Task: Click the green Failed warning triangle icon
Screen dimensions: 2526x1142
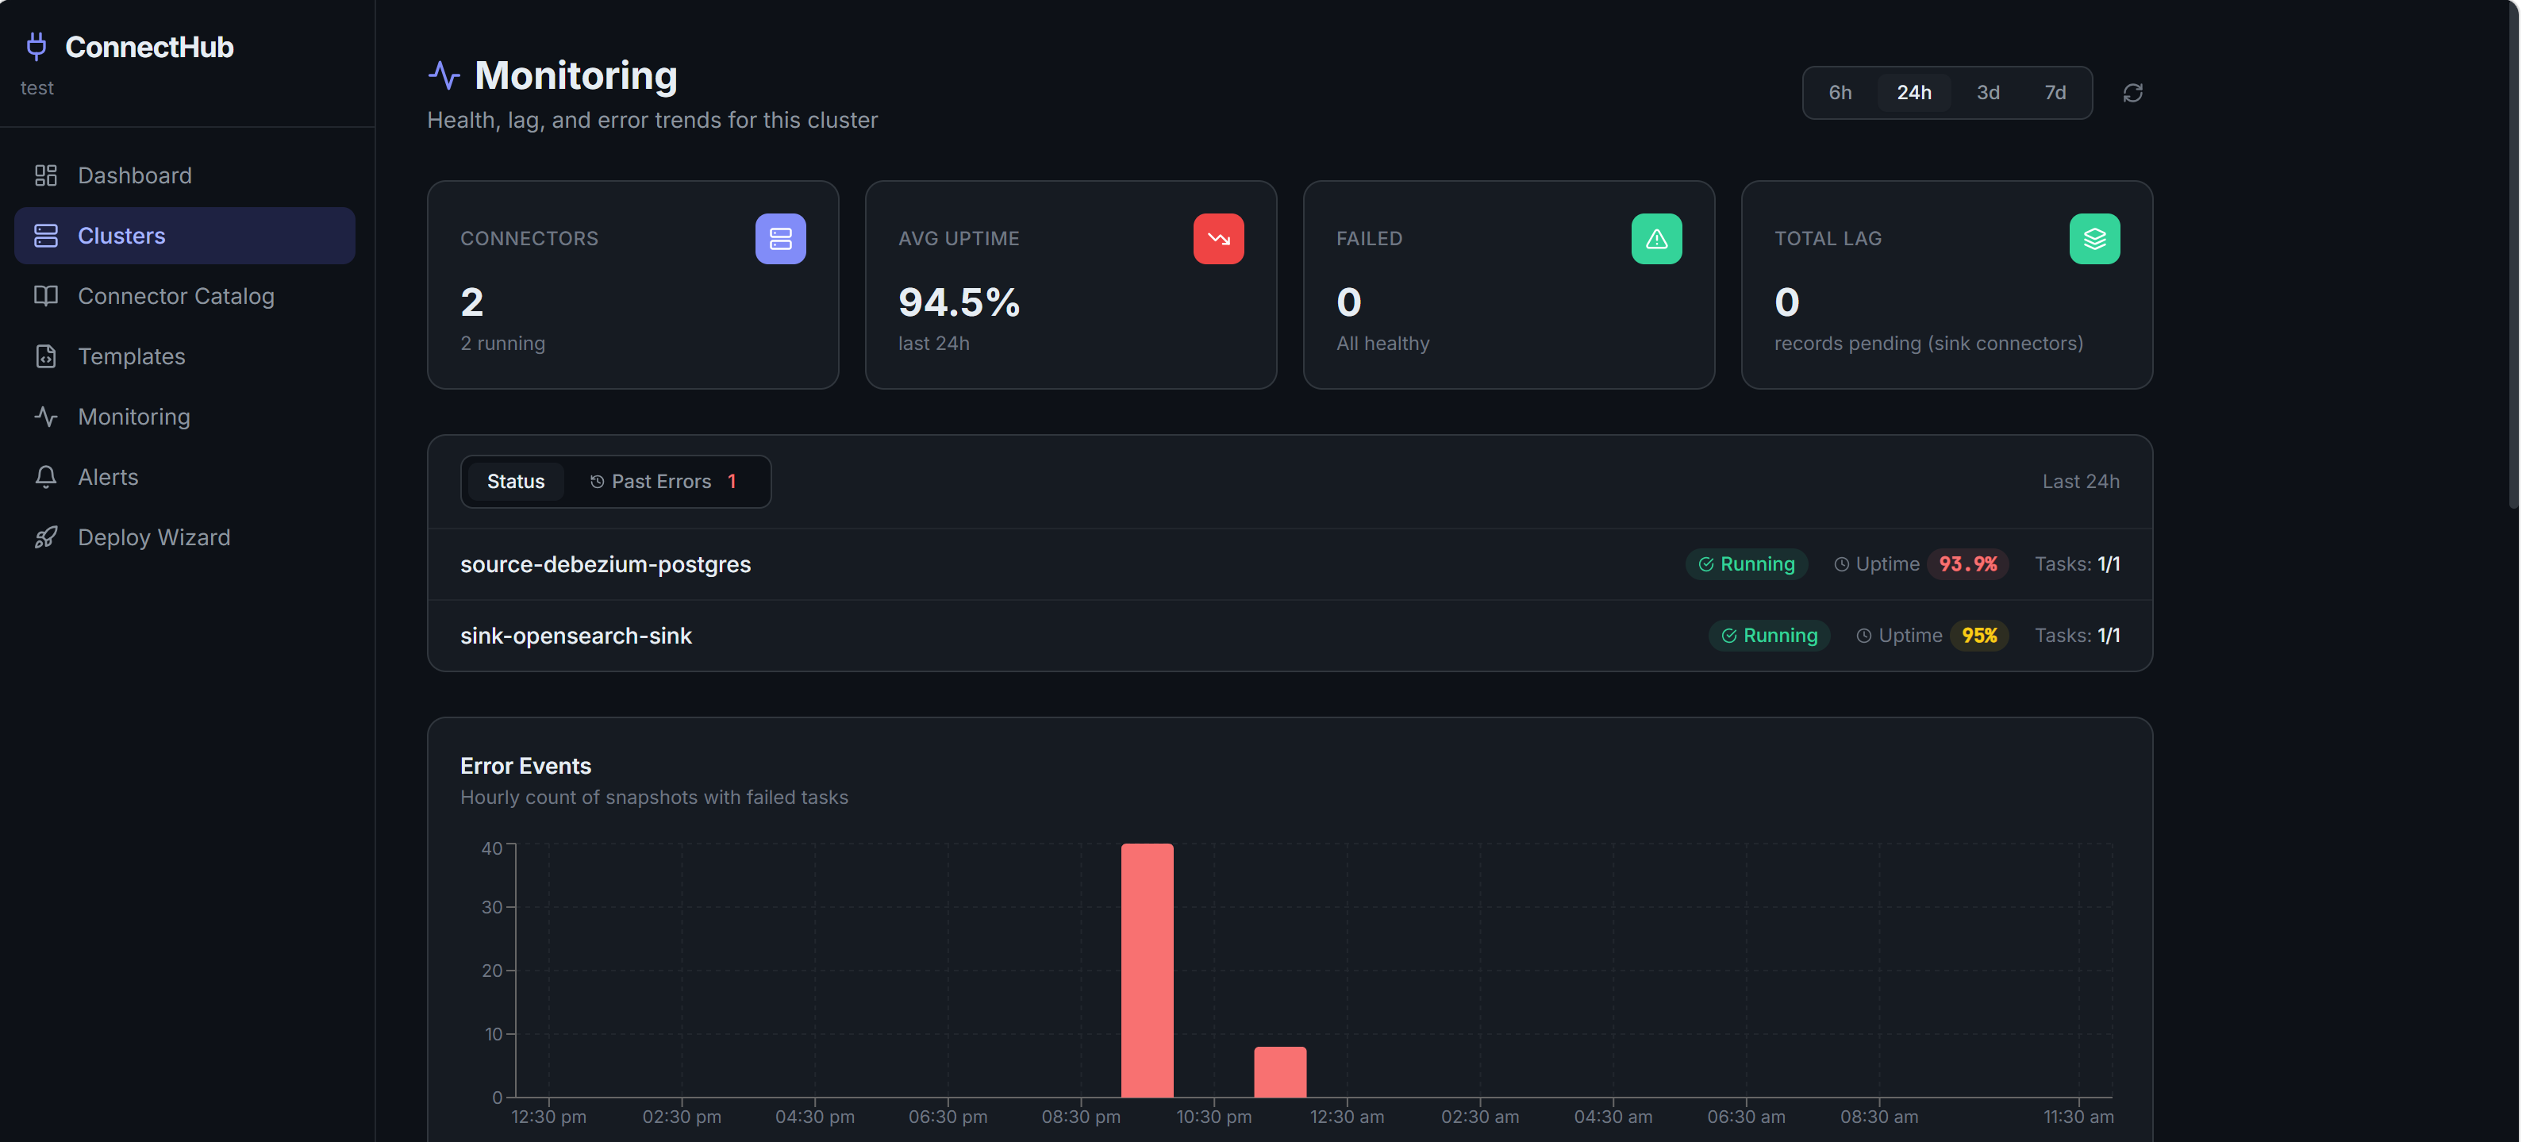Action: (1656, 238)
